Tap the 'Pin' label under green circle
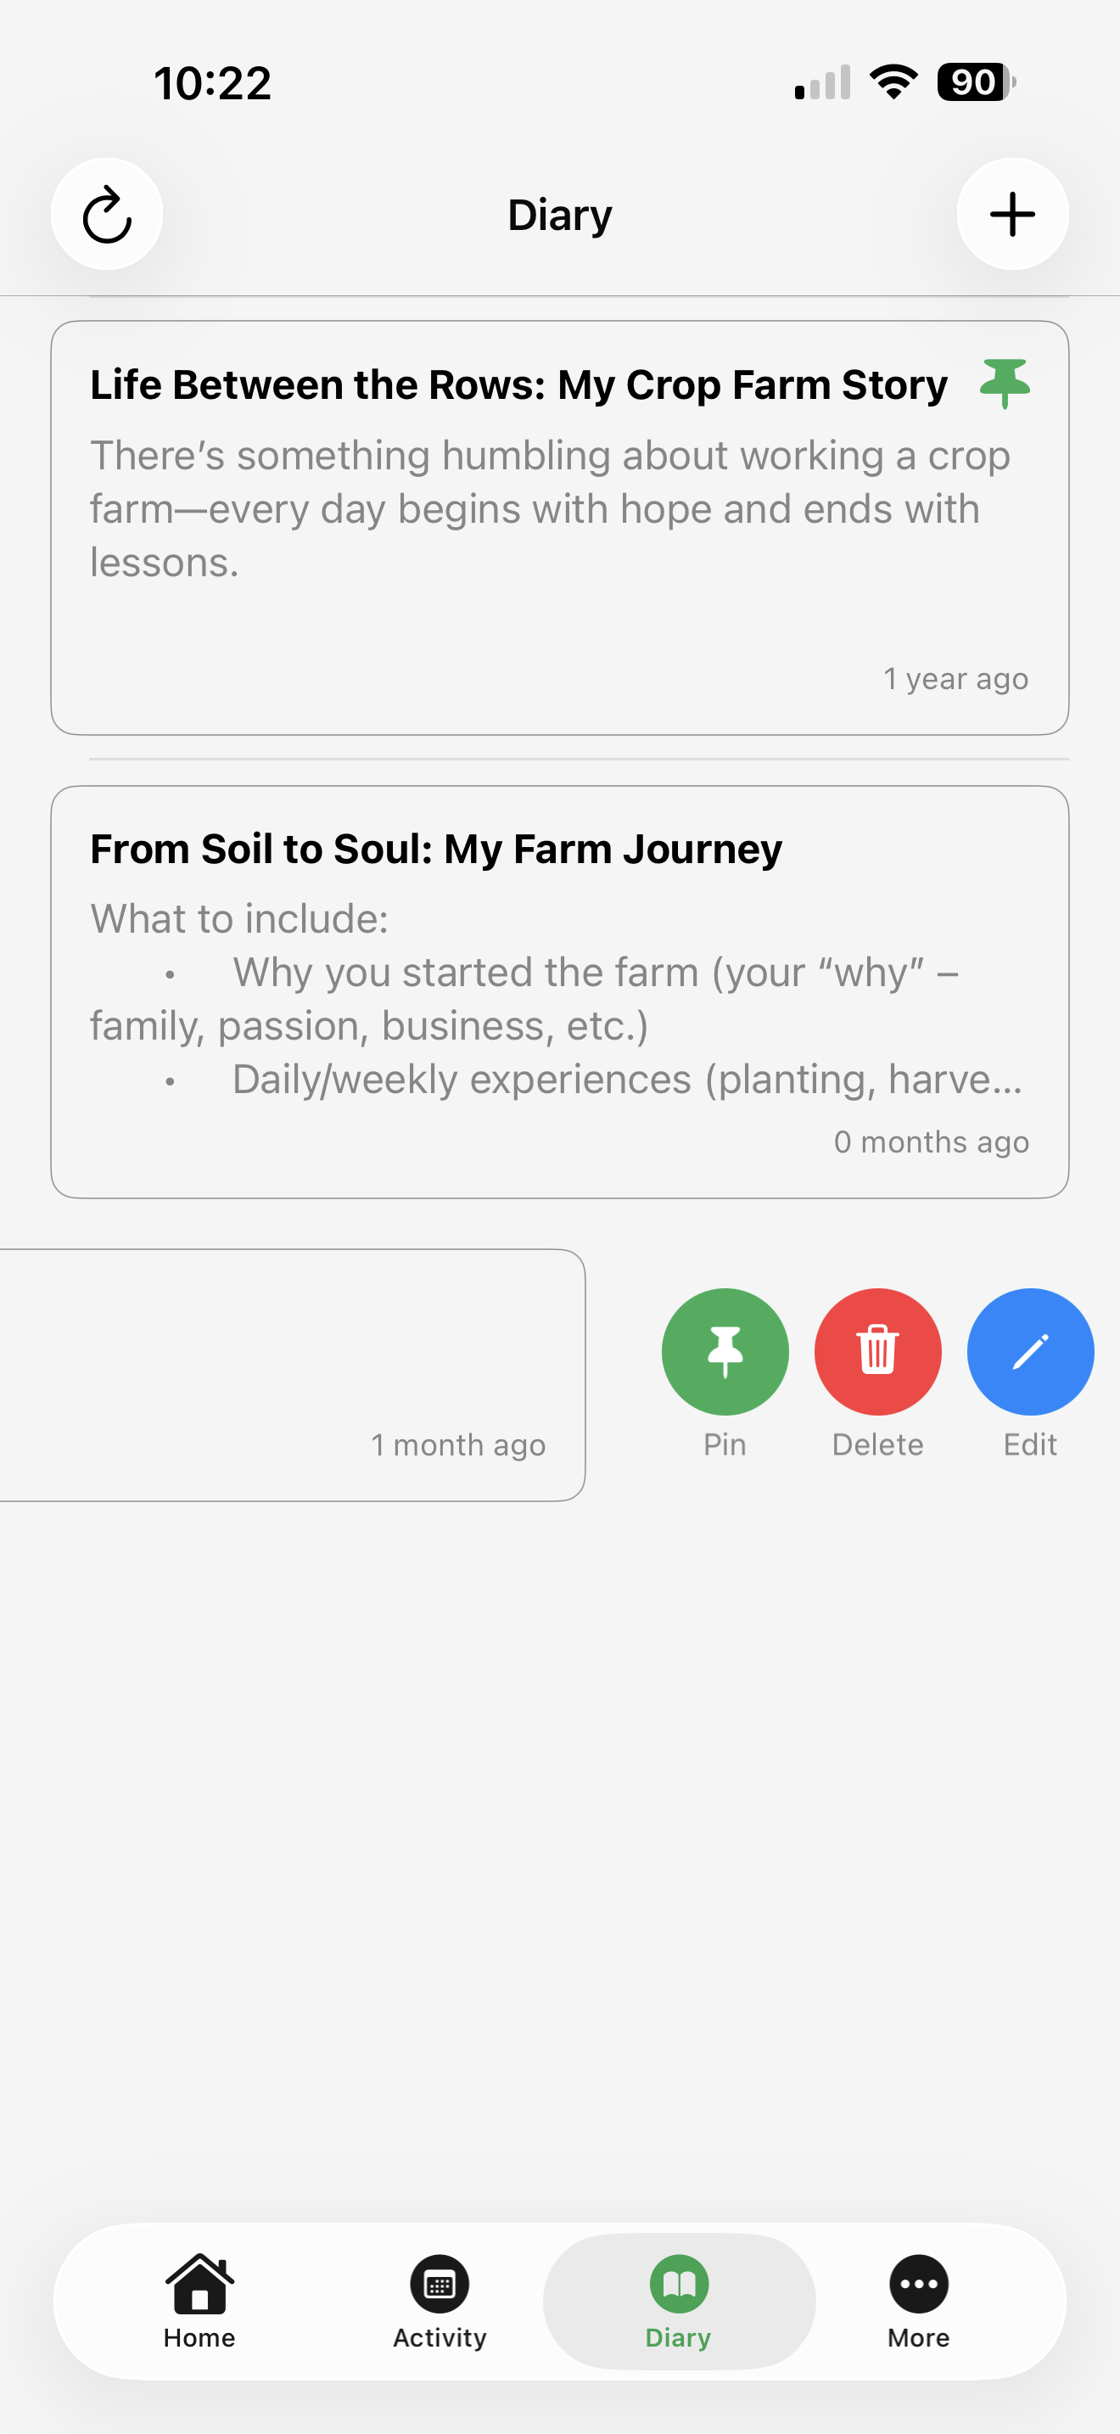 [725, 1444]
